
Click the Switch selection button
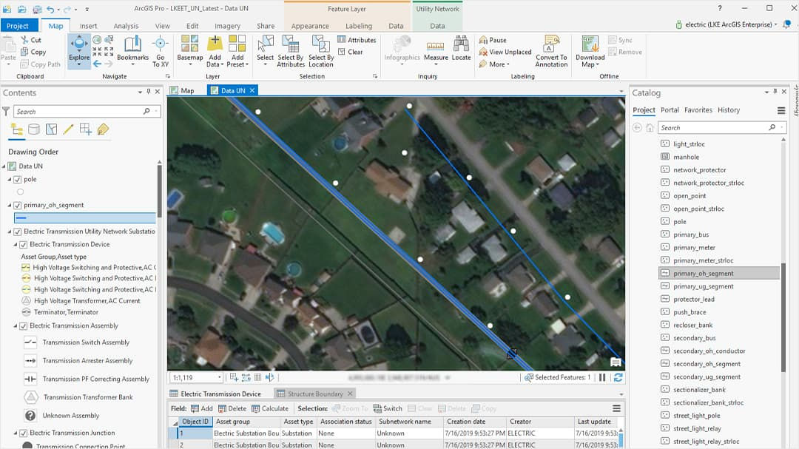[x=387, y=408]
